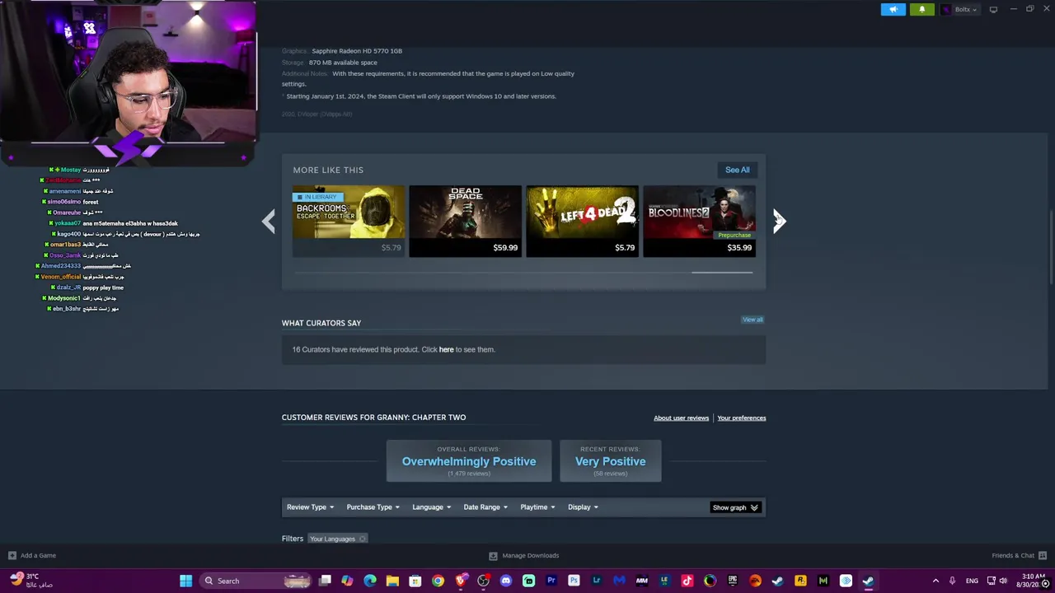This screenshot has height=593, width=1055.
Task: Open Task View on taskbar
Action: pos(325,581)
